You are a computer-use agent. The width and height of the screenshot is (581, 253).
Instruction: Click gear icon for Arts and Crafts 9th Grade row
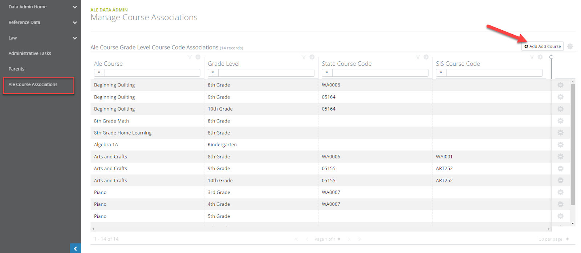(560, 168)
